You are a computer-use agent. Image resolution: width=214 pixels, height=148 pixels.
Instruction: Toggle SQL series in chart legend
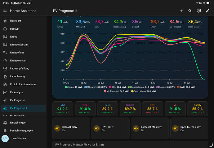118,87
